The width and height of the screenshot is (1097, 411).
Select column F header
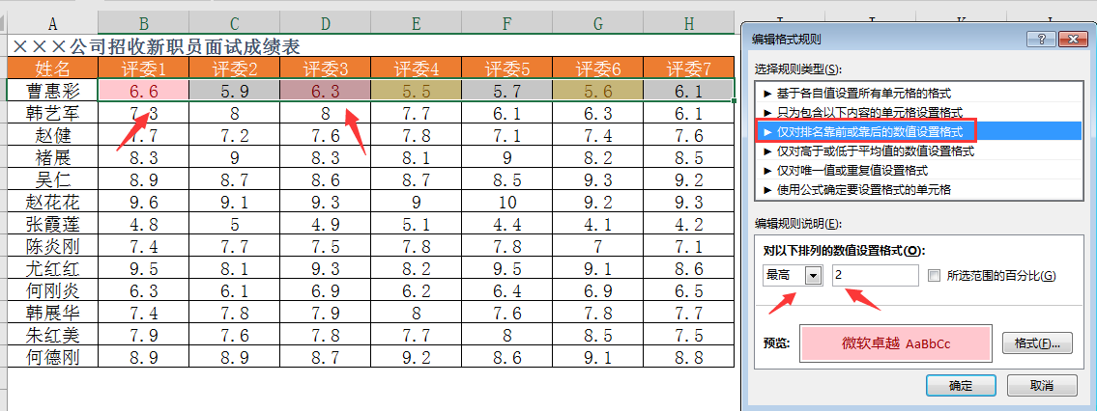(x=507, y=24)
